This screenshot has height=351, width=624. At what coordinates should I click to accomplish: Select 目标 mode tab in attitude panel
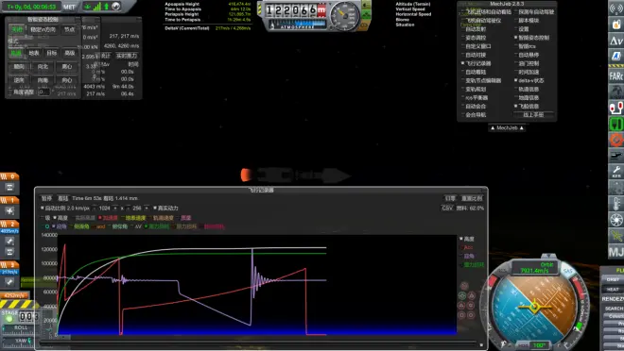pyautogui.click(x=51, y=53)
